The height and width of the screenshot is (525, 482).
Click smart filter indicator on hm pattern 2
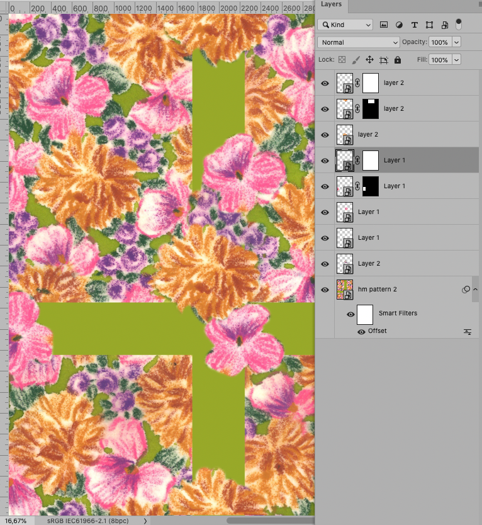coord(466,290)
